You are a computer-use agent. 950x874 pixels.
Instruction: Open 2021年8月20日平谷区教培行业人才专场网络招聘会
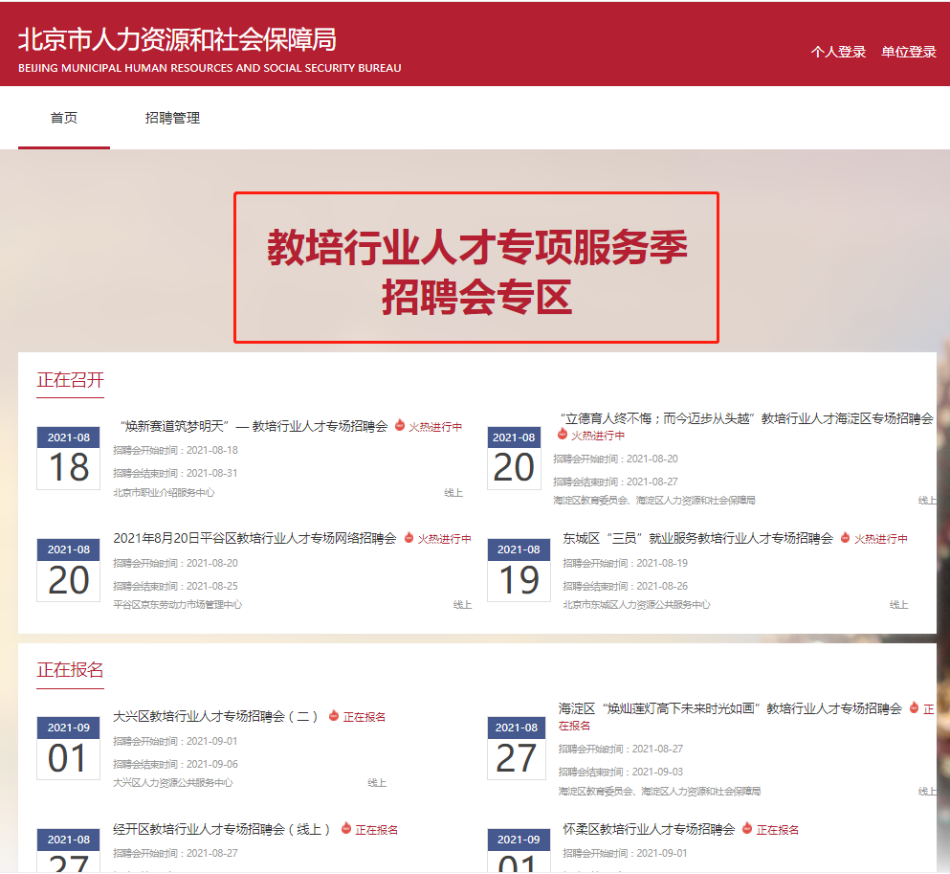[254, 538]
